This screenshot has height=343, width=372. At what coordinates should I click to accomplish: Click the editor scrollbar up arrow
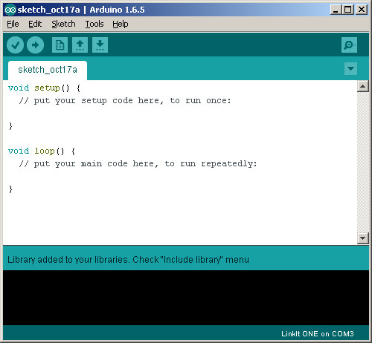click(363, 86)
